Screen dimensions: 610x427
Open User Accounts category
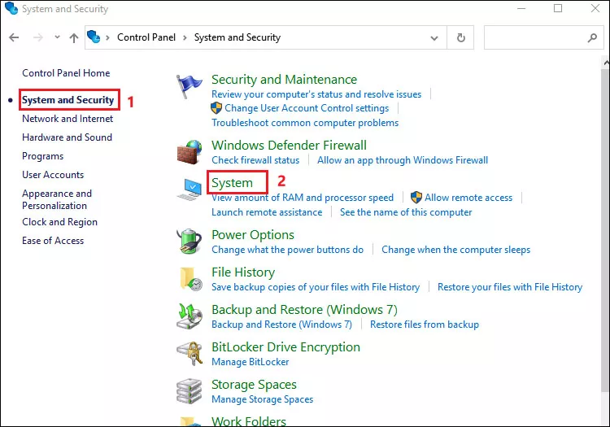[x=53, y=175]
